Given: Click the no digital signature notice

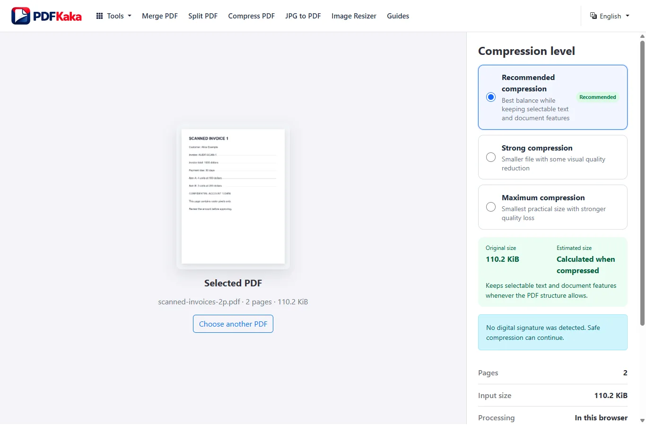Looking at the screenshot, I should [x=553, y=332].
